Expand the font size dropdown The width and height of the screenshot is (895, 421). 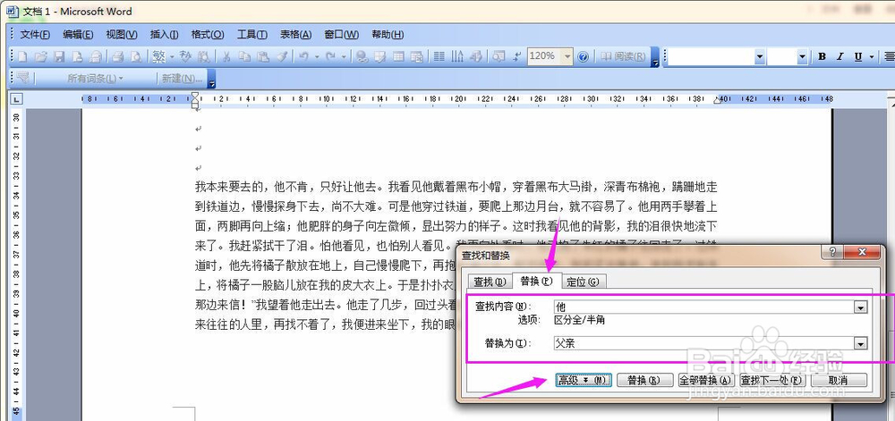[802, 56]
